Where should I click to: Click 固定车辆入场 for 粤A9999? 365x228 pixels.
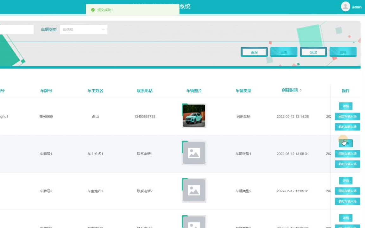pyautogui.click(x=347, y=116)
